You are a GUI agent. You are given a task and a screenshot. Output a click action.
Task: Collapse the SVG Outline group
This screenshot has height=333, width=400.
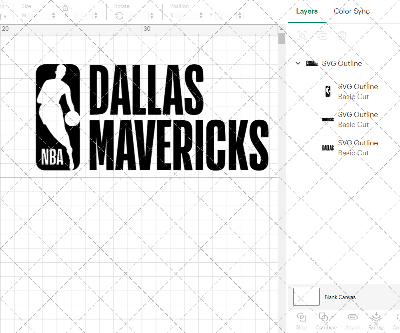coord(298,63)
